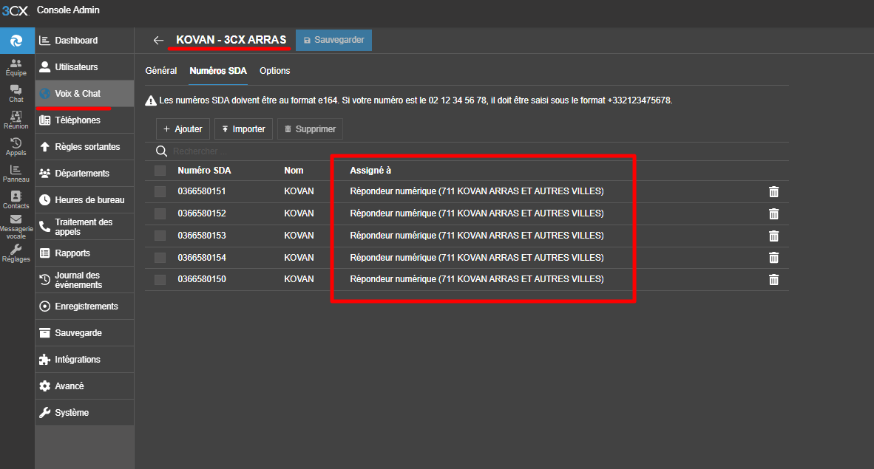Click the KOVAN name in the 0366580150 row
Viewport: 874px width, 469px height.
[x=299, y=279]
